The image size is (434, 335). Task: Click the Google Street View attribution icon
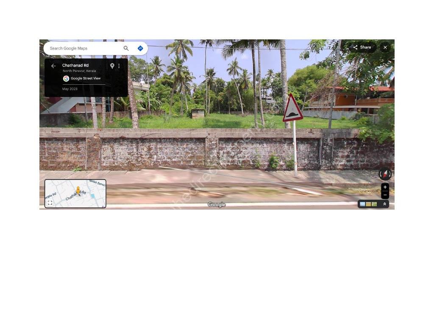click(x=66, y=78)
